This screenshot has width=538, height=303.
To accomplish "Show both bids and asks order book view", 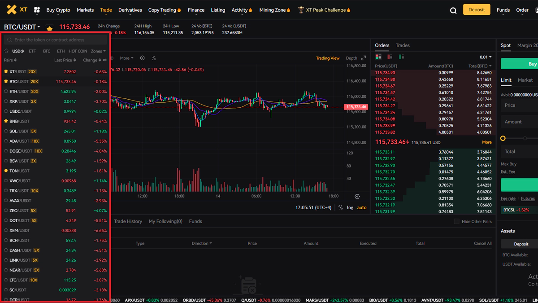I will (378, 57).
